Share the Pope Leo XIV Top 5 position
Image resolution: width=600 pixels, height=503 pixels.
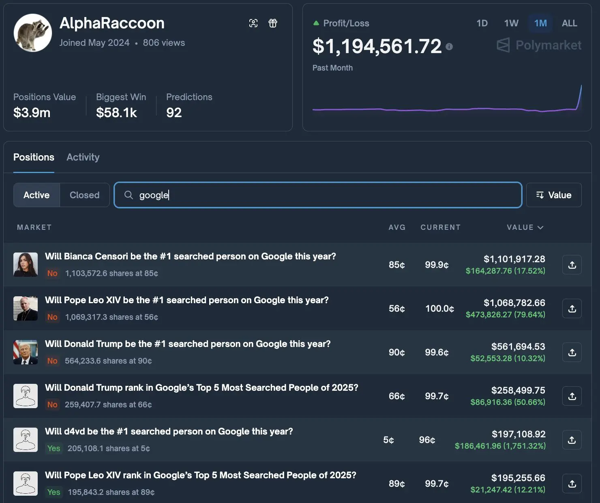click(572, 484)
